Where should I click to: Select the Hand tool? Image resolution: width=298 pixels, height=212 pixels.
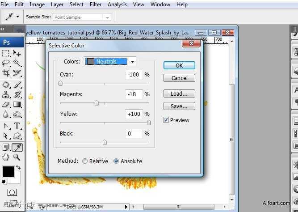click(x=6, y=157)
